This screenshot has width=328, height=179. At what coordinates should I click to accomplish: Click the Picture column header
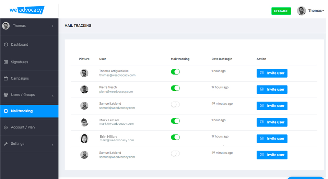tap(84, 59)
